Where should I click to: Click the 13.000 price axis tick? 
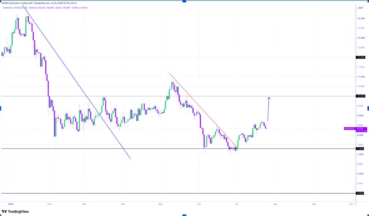[361, 38]
